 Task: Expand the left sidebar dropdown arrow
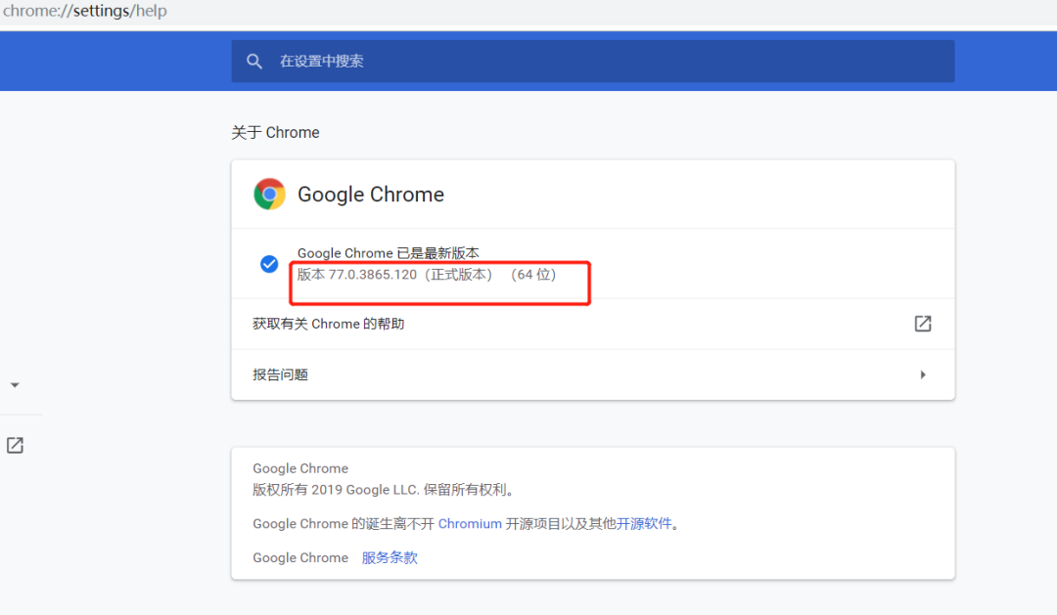click(15, 385)
